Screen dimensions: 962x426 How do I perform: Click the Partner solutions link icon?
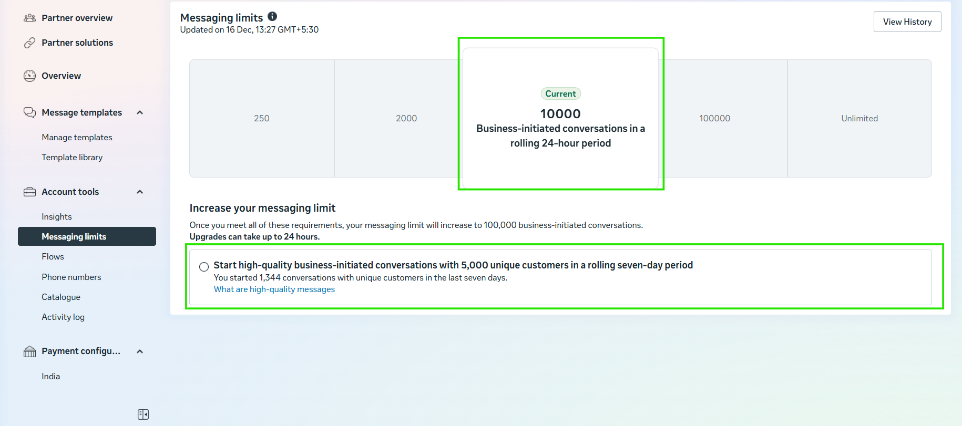coord(29,42)
